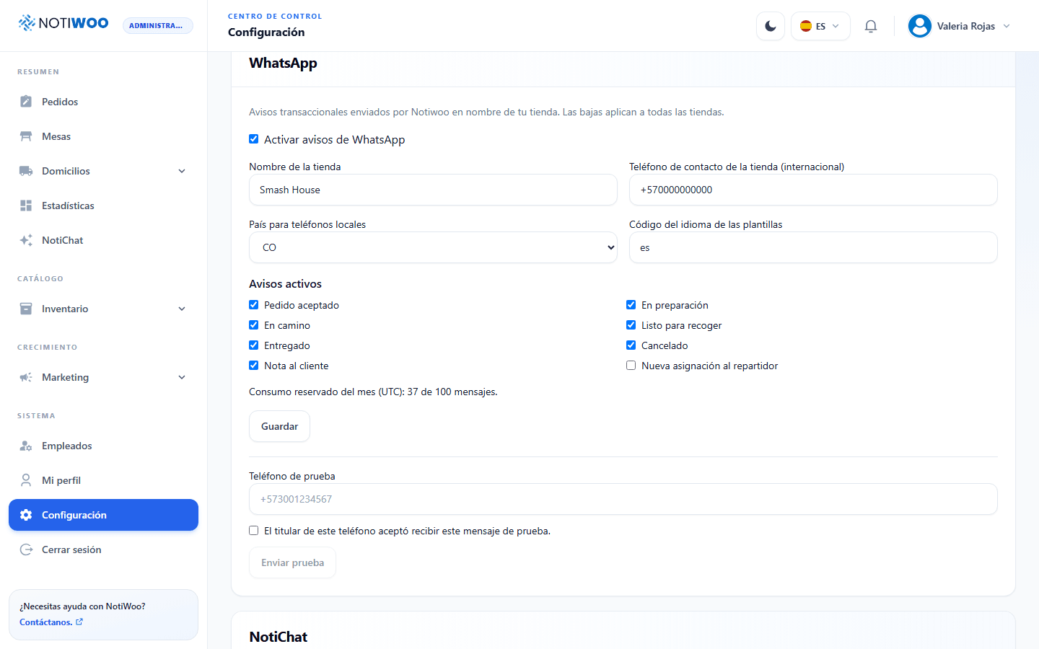Click the Inventario box icon
Screen dimensions: 1039x649
pyautogui.click(x=26, y=309)
